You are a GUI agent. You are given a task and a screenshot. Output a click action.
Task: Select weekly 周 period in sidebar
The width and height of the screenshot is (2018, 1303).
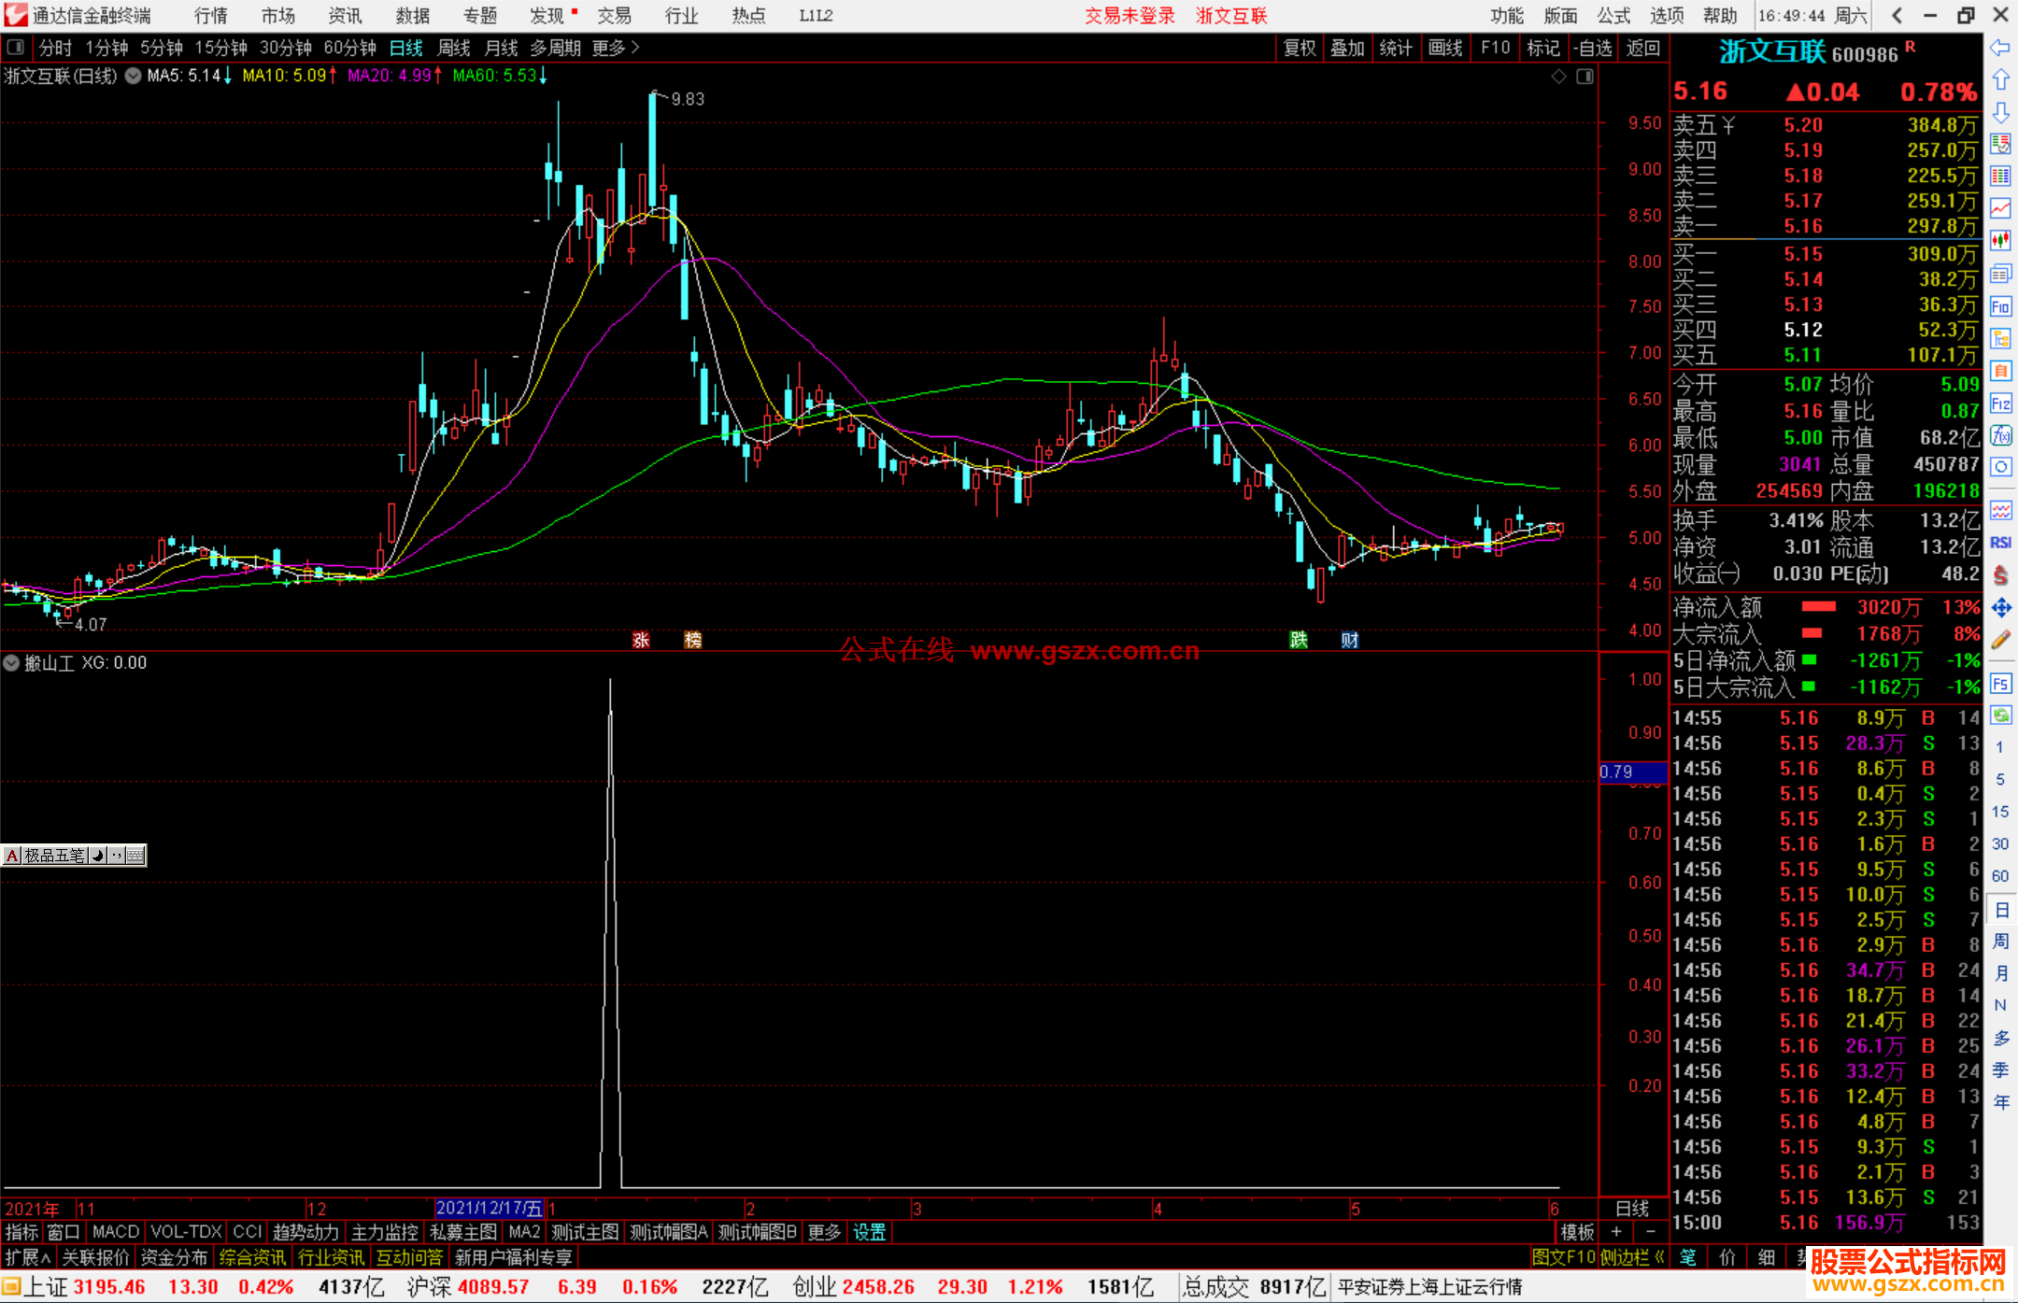[2000, 942]
